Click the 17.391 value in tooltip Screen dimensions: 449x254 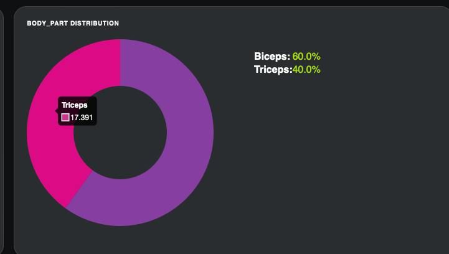pyautogui.click(x=82, y=117)
